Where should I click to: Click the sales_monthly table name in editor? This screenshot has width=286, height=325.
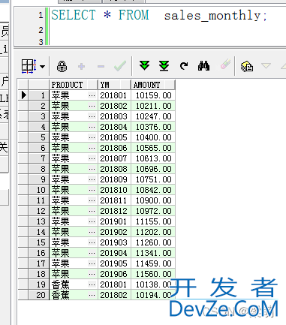pos(212,16)
